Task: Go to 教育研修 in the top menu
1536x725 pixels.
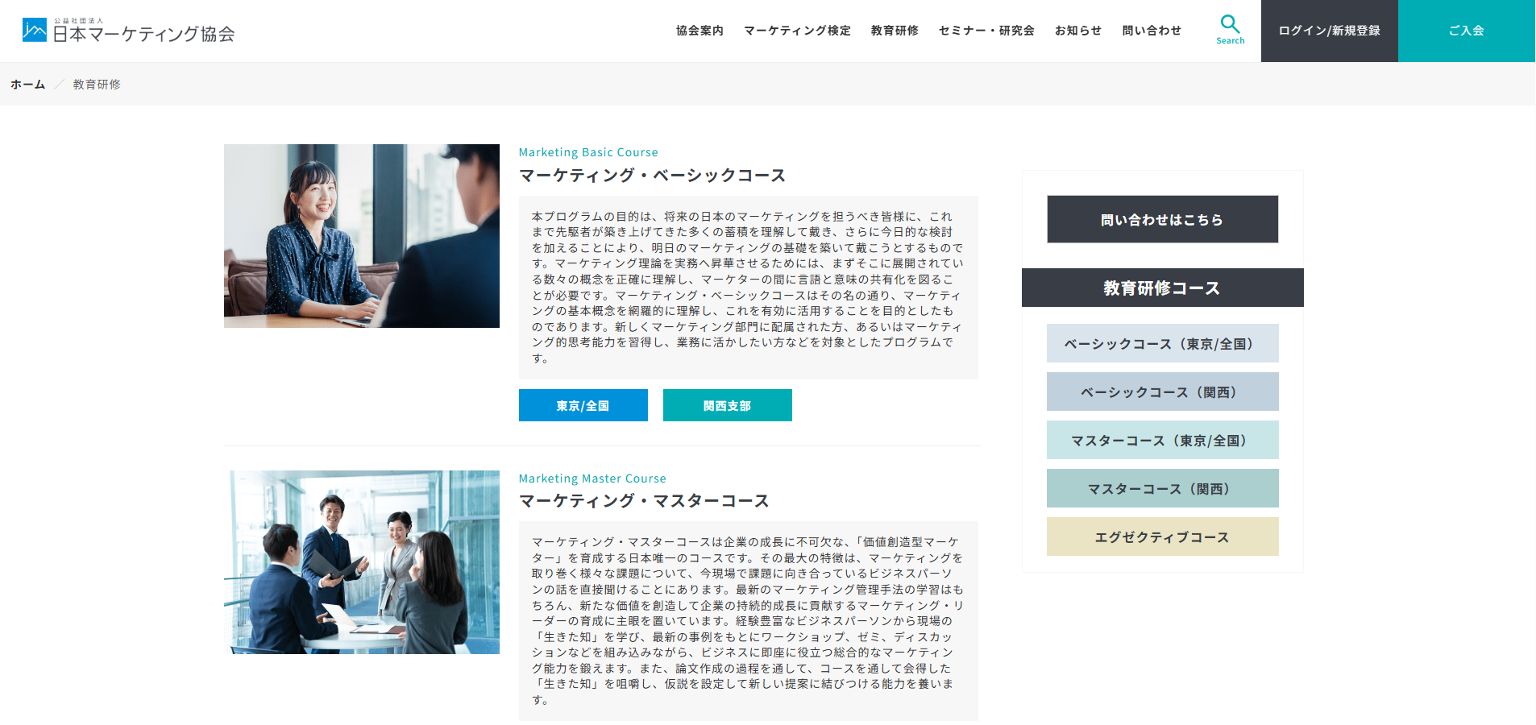Action: (x=895, y=31)
